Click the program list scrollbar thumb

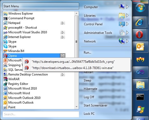[76, 42]
